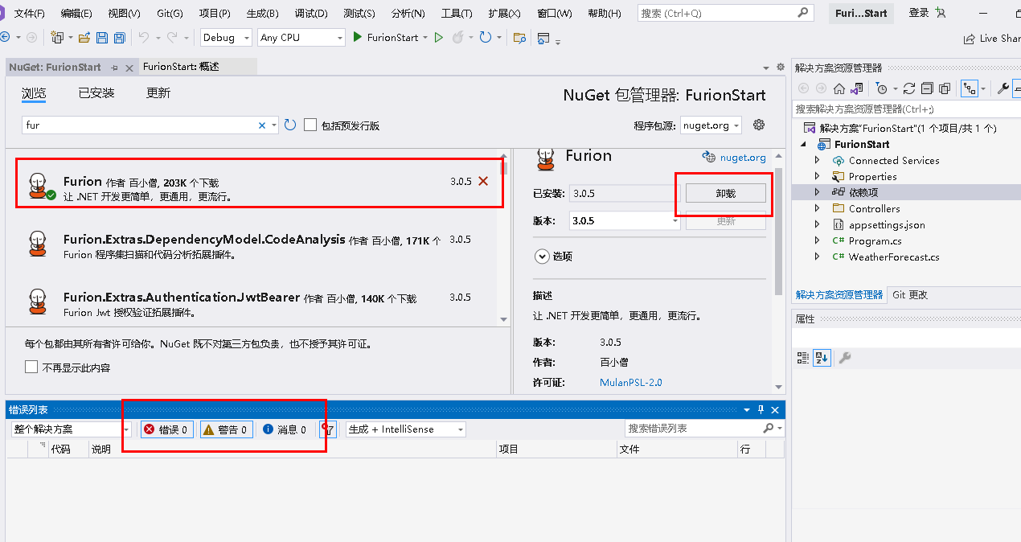Click the restart circular arrow icon

coord(485,38)
